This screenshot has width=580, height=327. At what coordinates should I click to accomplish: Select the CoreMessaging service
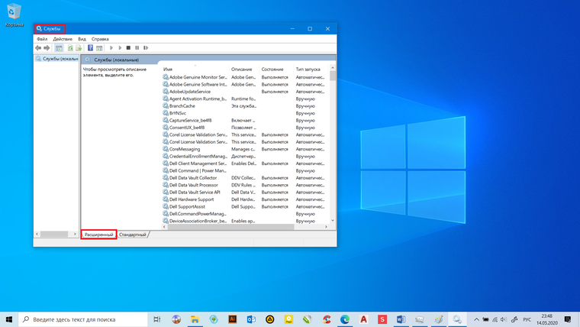(245, 149)
